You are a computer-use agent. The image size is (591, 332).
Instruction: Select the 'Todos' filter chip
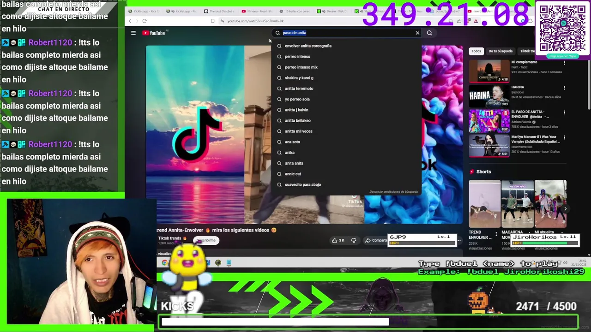[476, 51]
